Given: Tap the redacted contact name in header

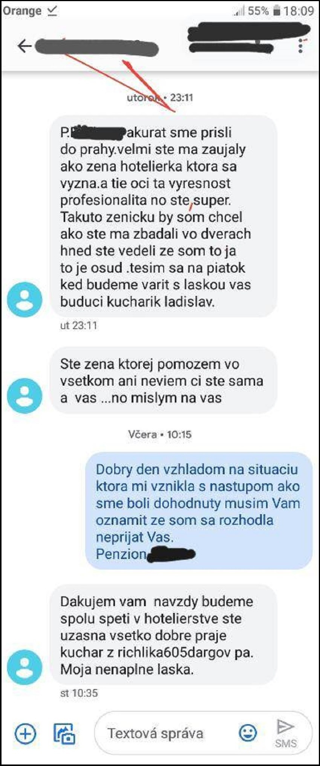Looking at the screenshot, I should [x=97, y=47].
